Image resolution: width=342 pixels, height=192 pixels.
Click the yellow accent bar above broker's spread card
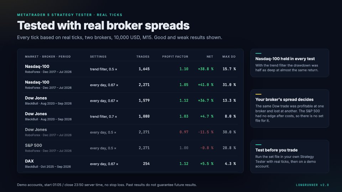[258, 94]
